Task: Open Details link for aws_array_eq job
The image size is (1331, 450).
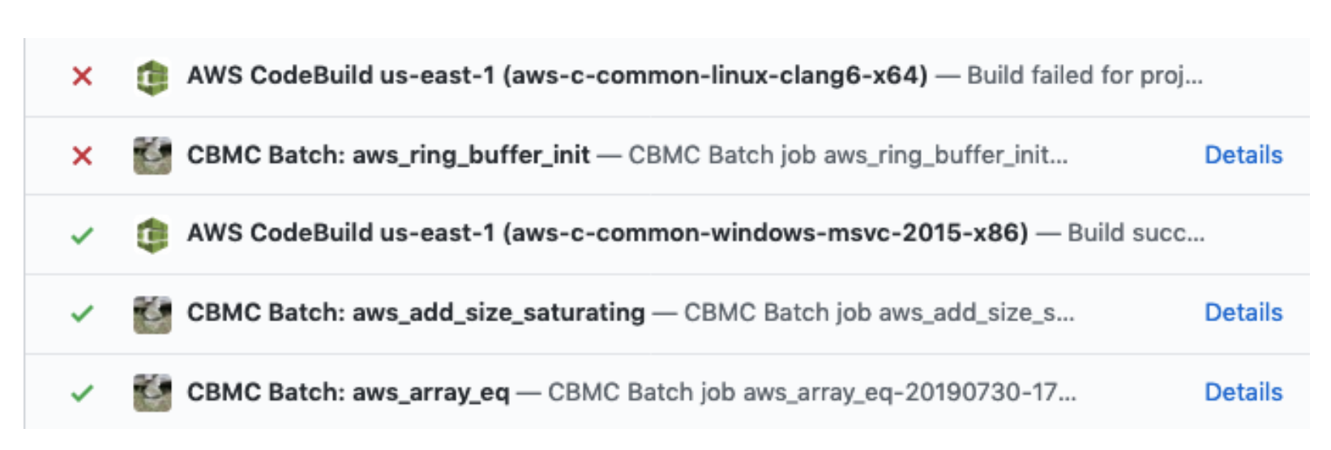Action: [x=1243, y=392]
